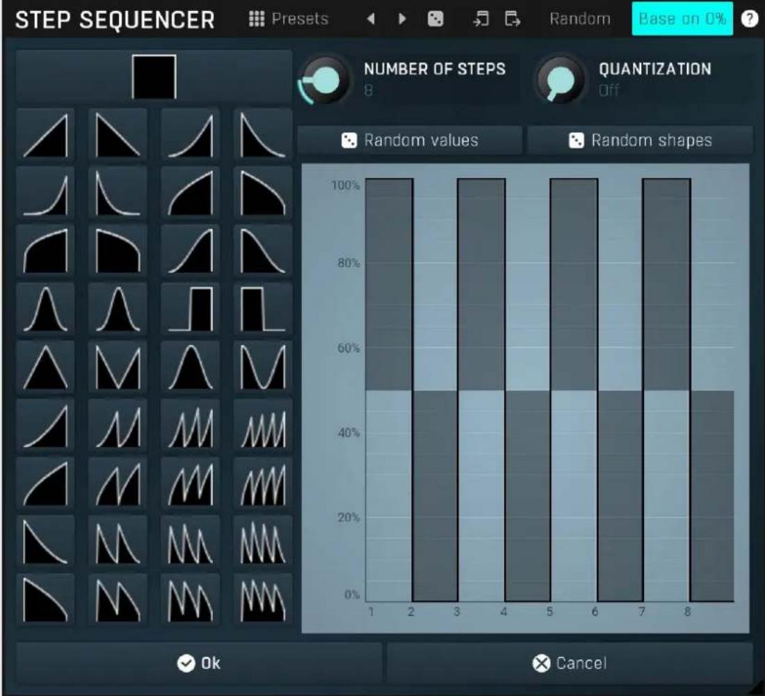Click the Number of Steps value 8
The image size is (765, 696).
(x=369, y=90)
